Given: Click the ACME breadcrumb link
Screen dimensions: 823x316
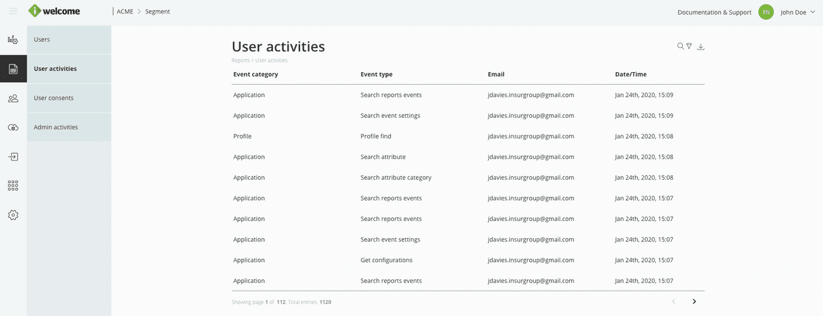Looking at the screenshot, I should pos(125,11).
